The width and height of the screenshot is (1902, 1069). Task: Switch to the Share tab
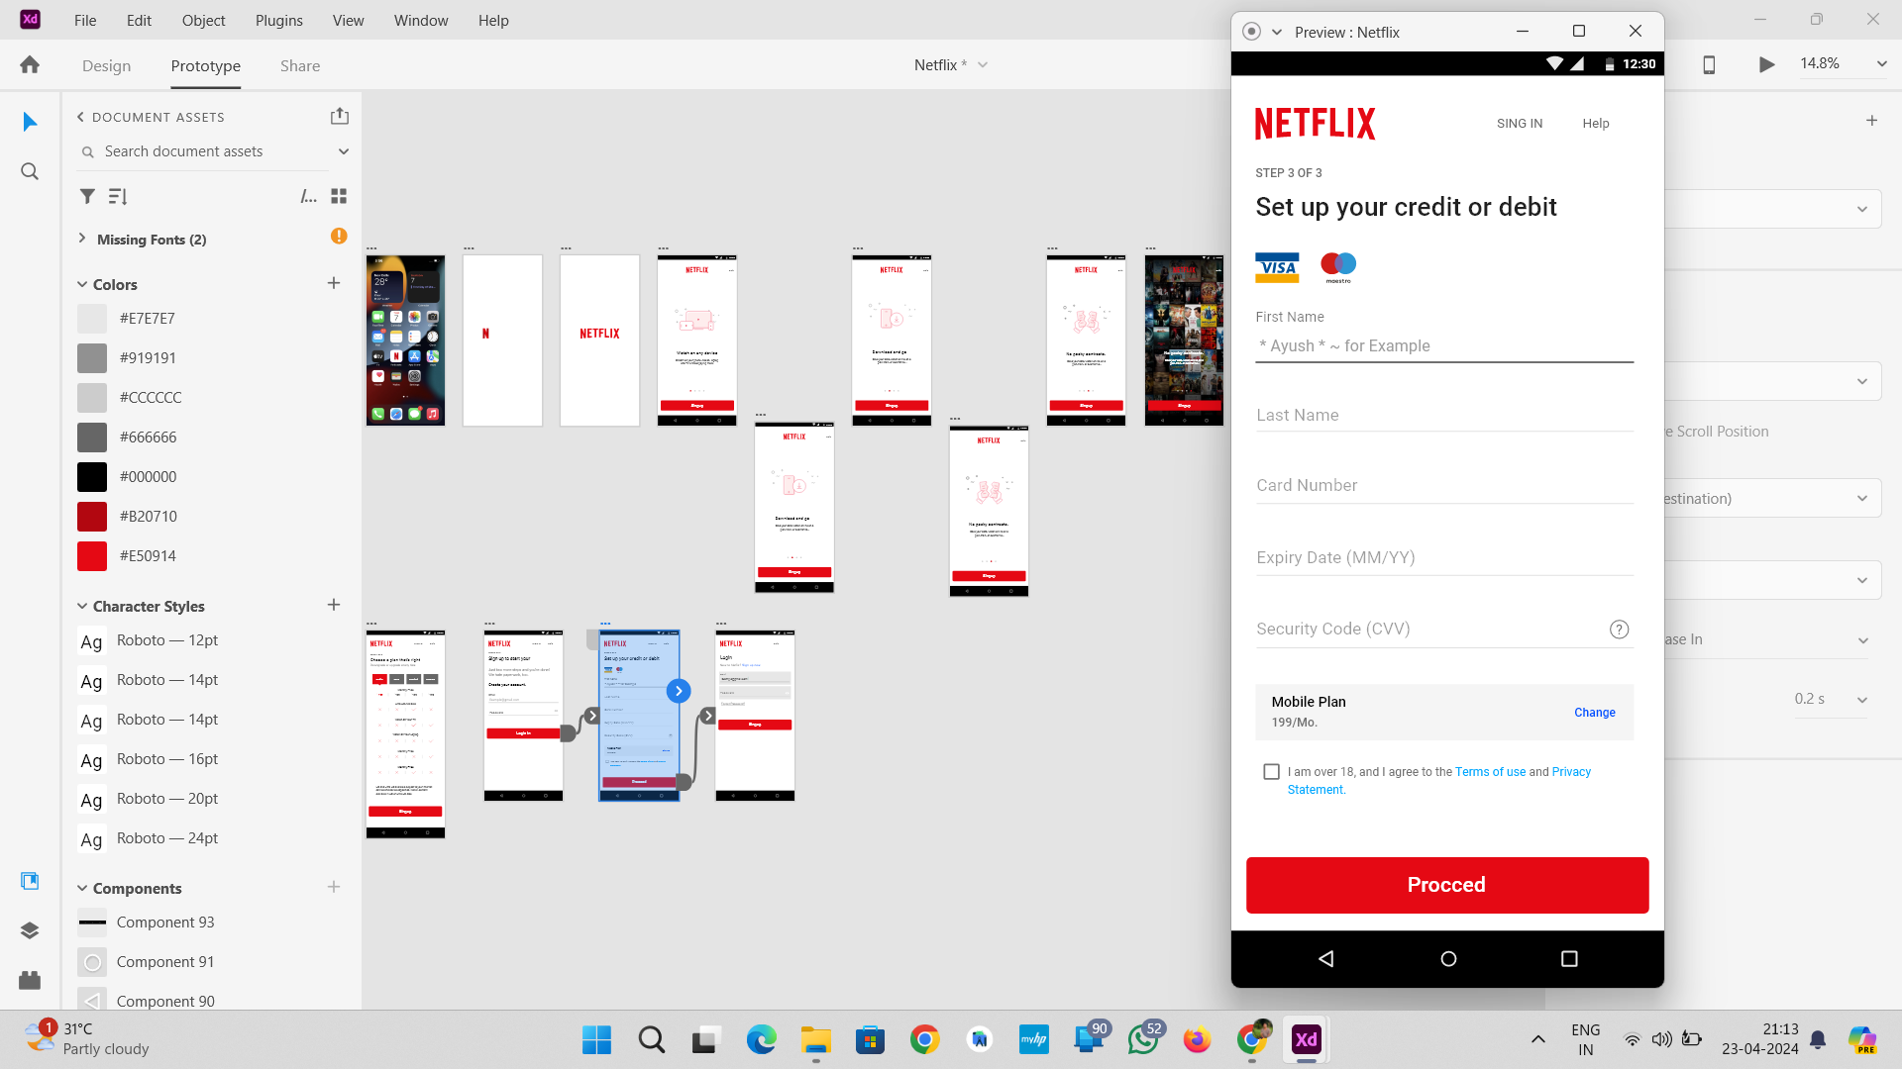click(300, 65)
